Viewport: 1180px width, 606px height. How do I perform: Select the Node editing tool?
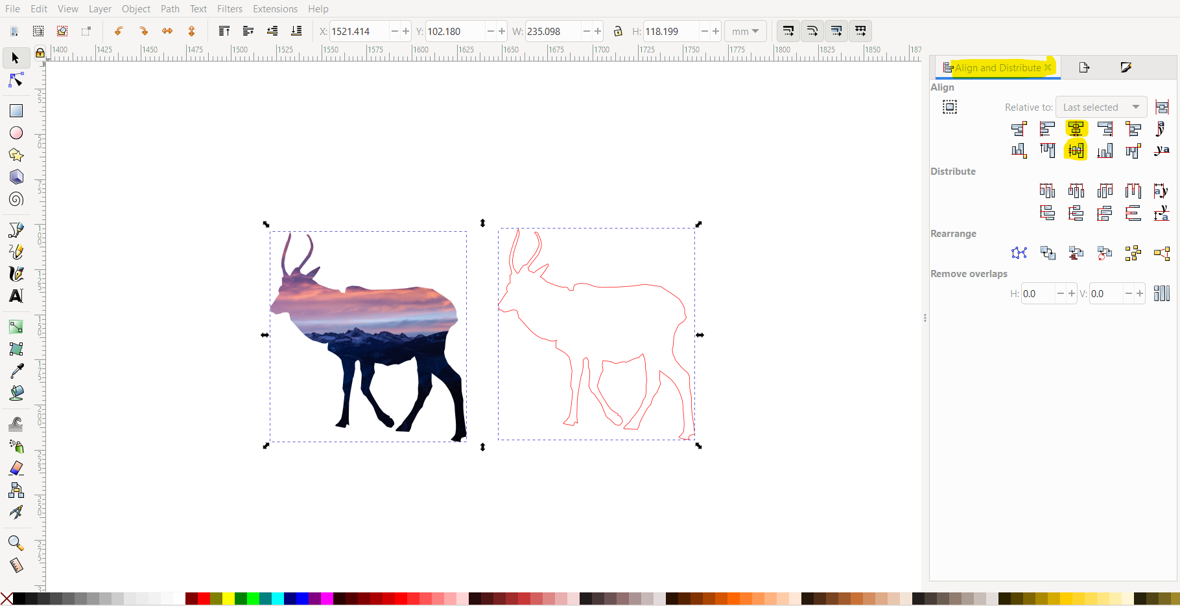16,80
